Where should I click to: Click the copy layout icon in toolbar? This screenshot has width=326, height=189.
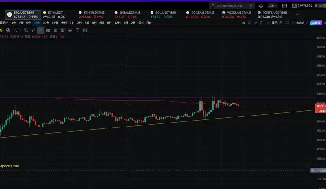point(8,30)
